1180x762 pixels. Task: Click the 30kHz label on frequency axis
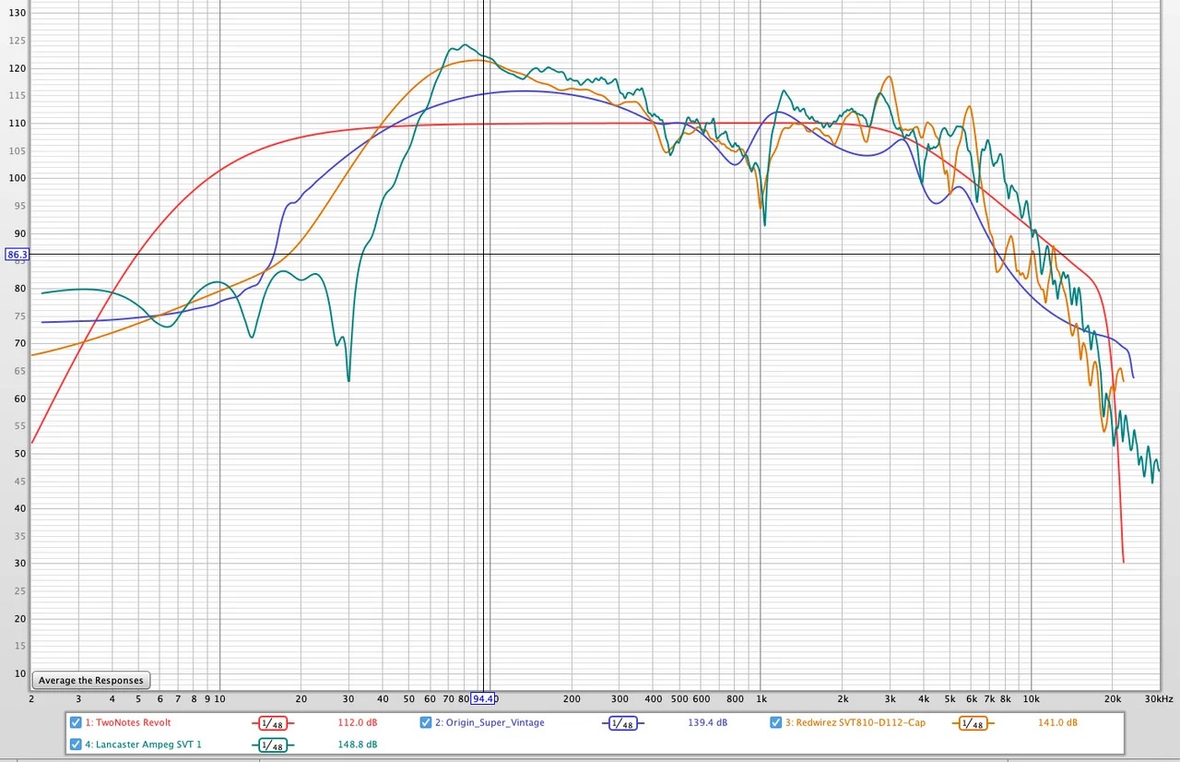(x=1159, y=699)
